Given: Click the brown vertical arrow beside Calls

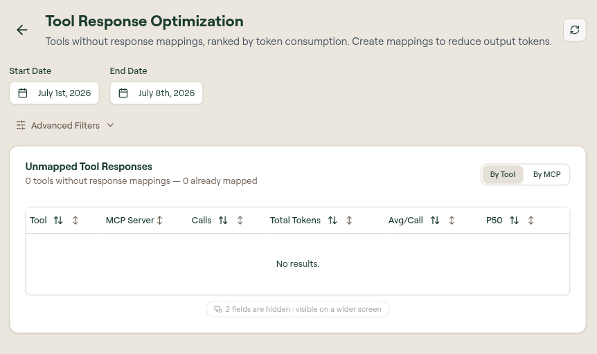Looking at the screenshot, I should [x=240, y=220].
